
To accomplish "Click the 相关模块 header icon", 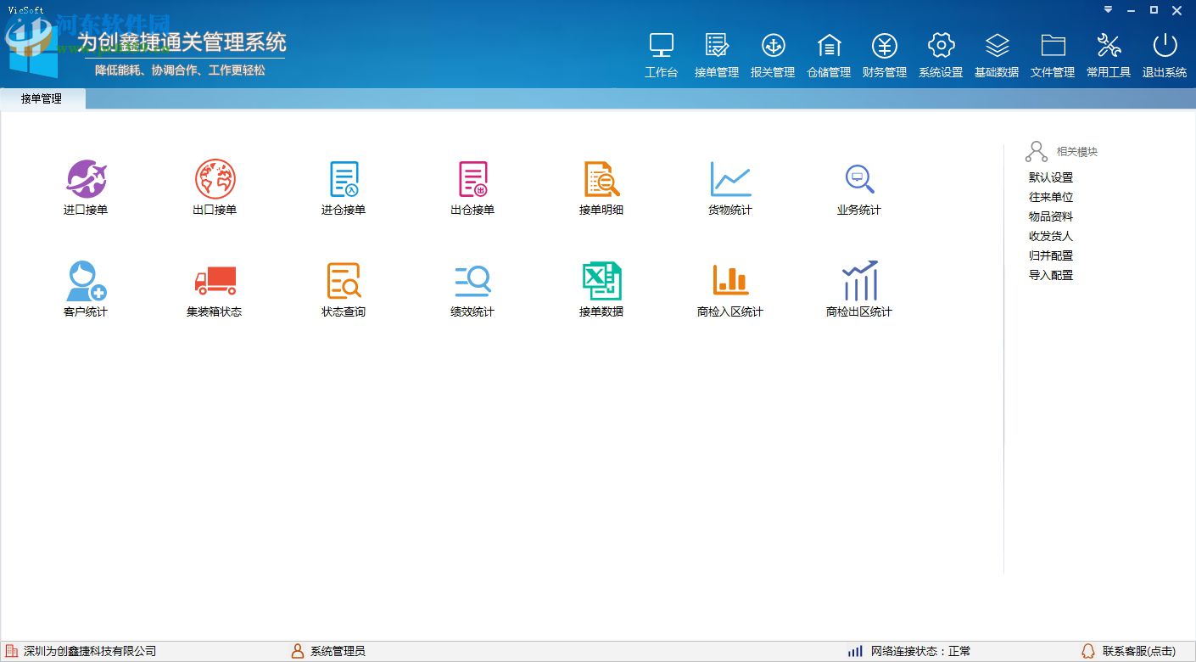I will 1037,152.
